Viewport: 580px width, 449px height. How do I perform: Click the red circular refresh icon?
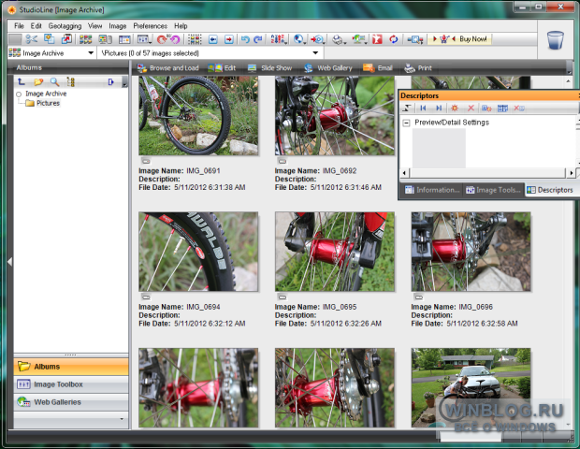(394, 39)
